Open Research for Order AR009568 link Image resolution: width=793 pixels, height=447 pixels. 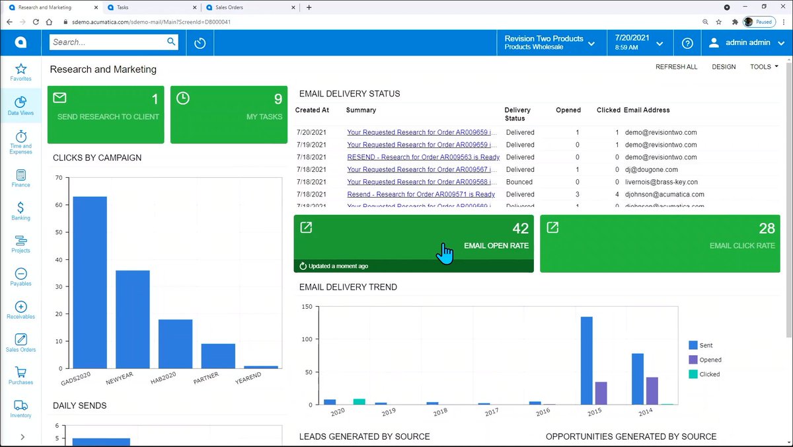(x=422, y=182)
